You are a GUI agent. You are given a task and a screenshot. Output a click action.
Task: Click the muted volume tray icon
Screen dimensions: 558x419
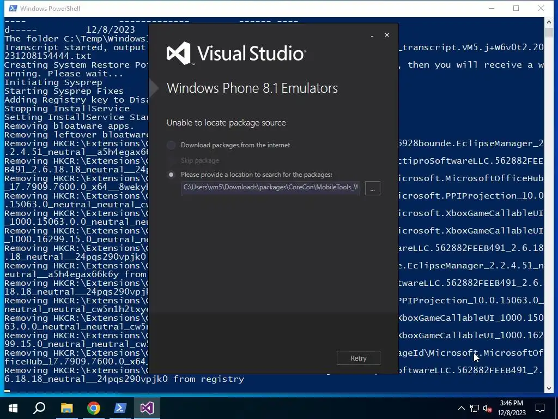coord(488,408)
